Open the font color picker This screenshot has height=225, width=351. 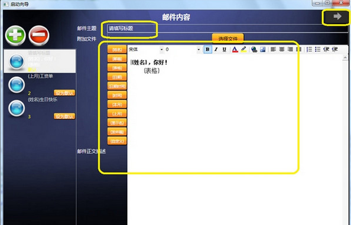[235, 49]
